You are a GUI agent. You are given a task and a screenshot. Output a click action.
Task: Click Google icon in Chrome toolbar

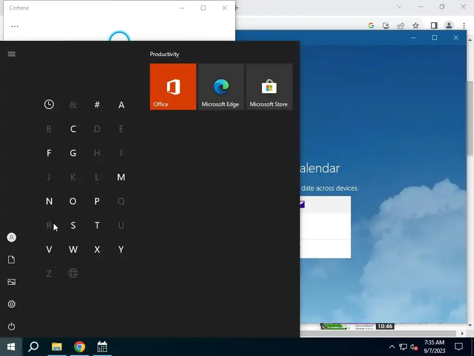click(371, 26)
